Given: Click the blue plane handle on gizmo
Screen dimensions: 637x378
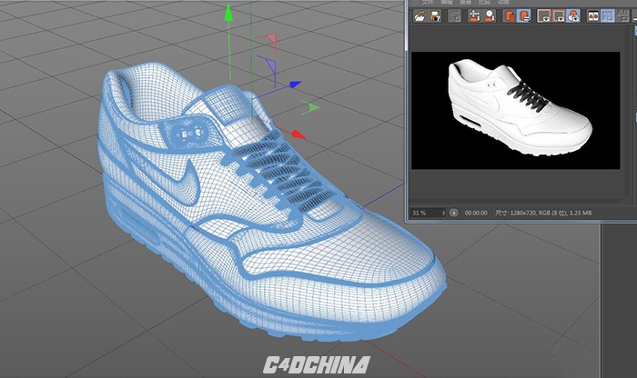Looking at the screenshot, I should pos(268,65).
